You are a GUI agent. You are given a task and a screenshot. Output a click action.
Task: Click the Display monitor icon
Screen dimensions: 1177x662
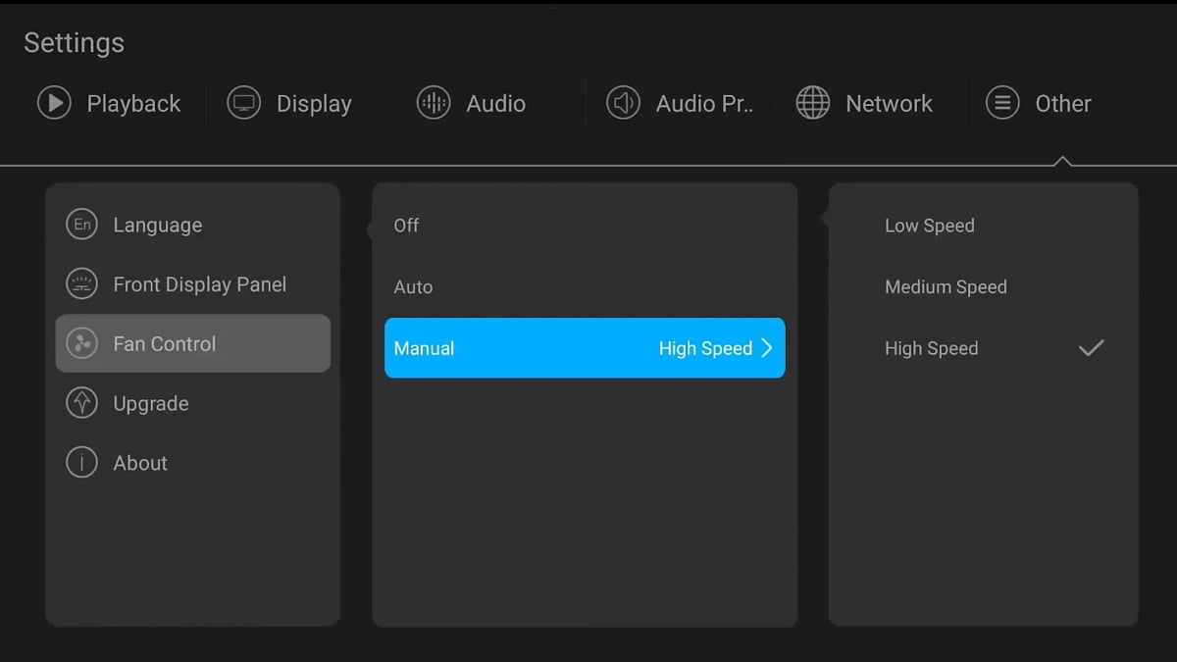[x=243, y=103]
